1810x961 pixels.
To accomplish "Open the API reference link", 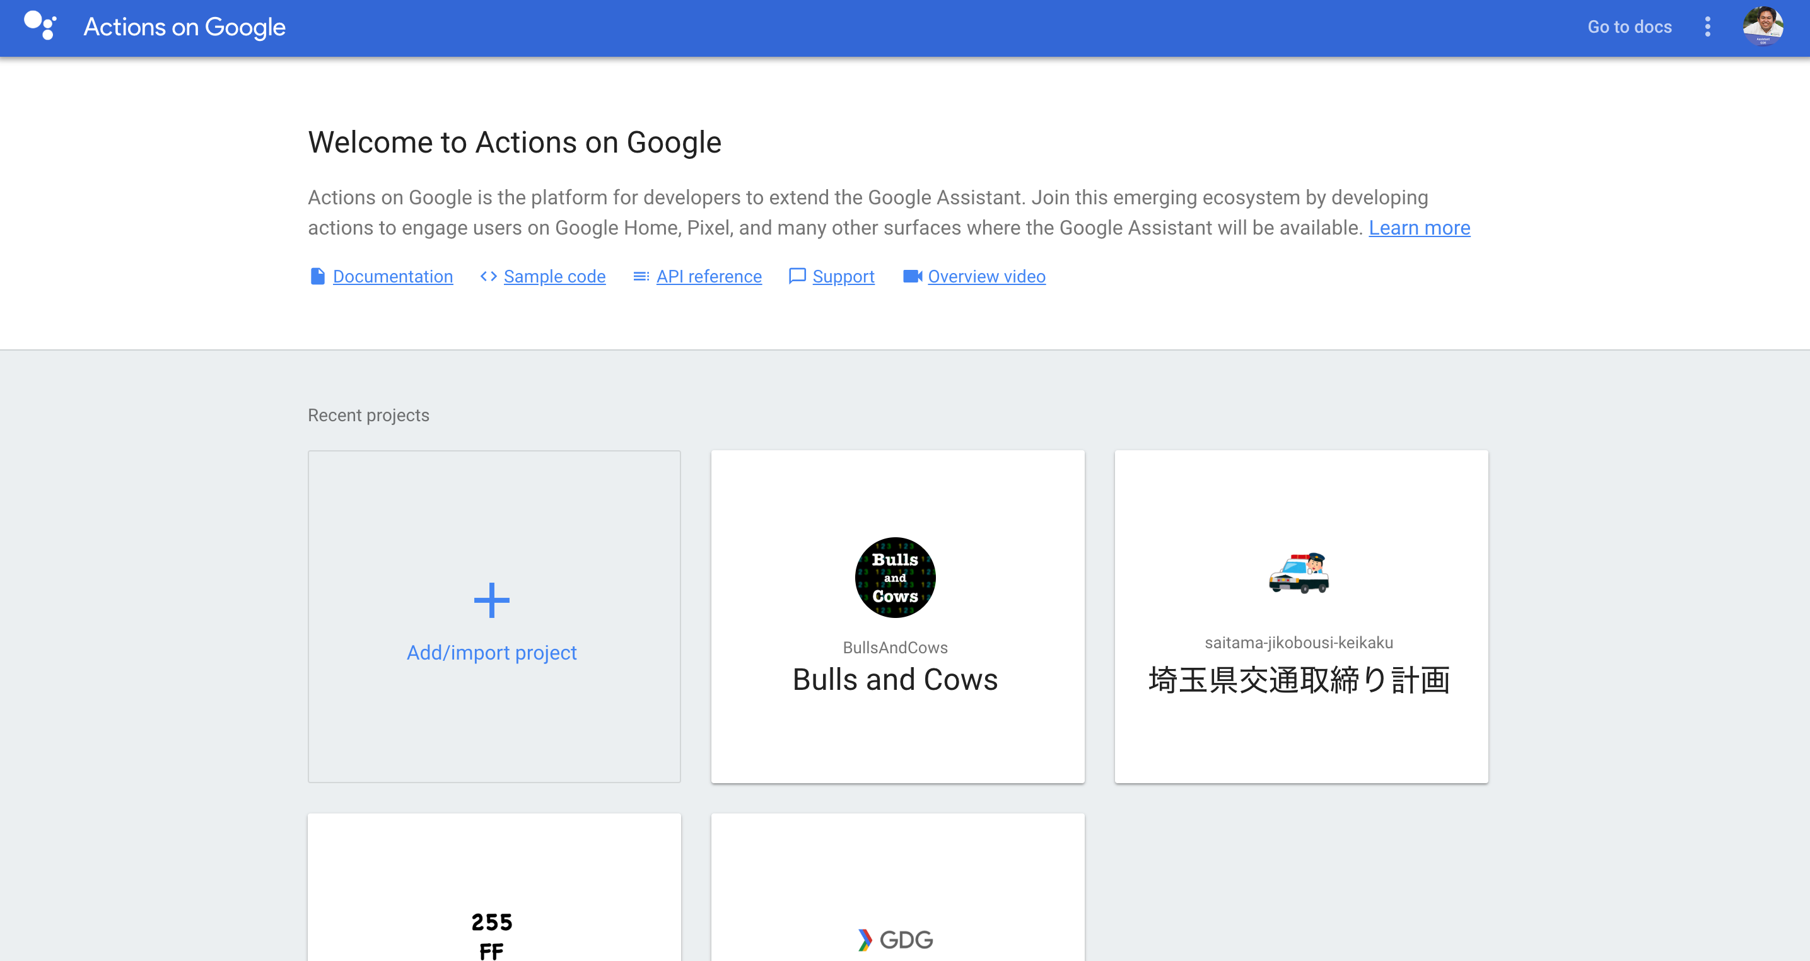I will coord(709,276).
